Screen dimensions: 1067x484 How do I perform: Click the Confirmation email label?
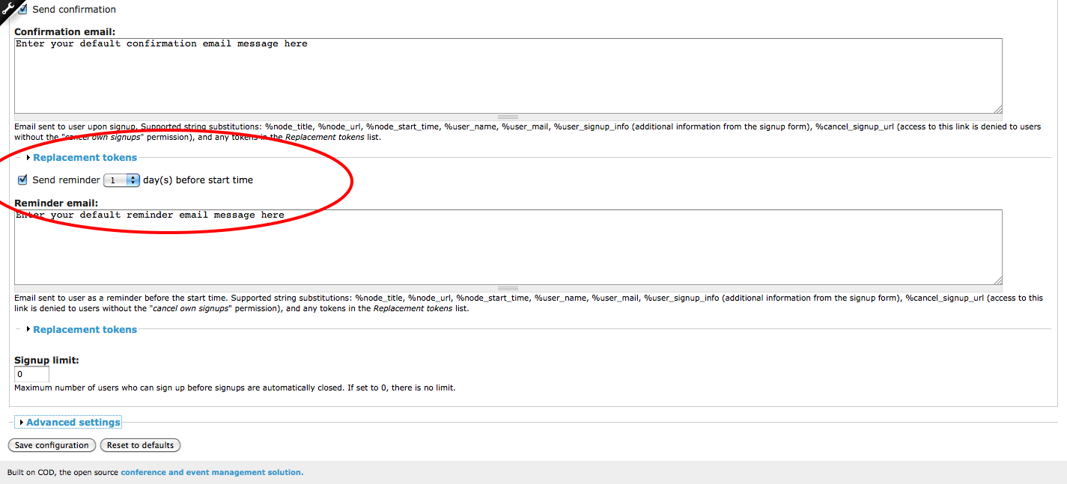(x=65, y=31)
